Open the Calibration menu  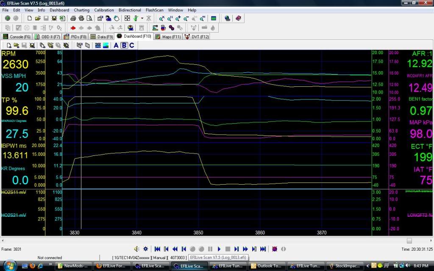tap(104, 10)
